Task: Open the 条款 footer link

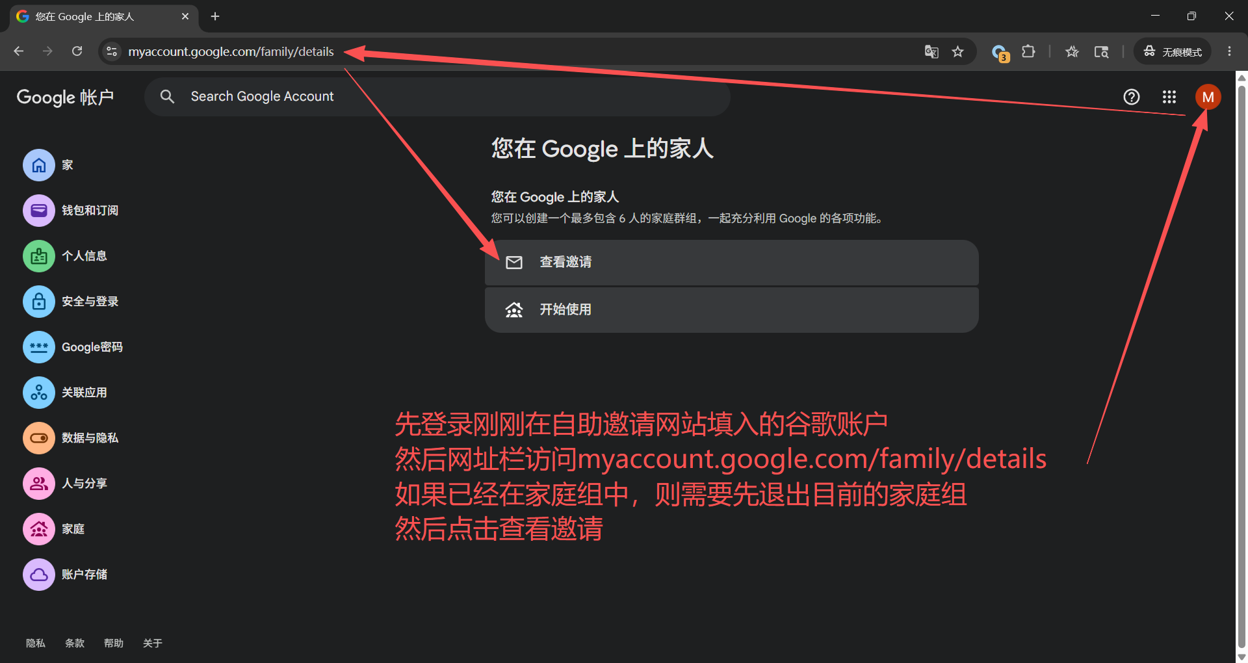Action: click(75, 643)
